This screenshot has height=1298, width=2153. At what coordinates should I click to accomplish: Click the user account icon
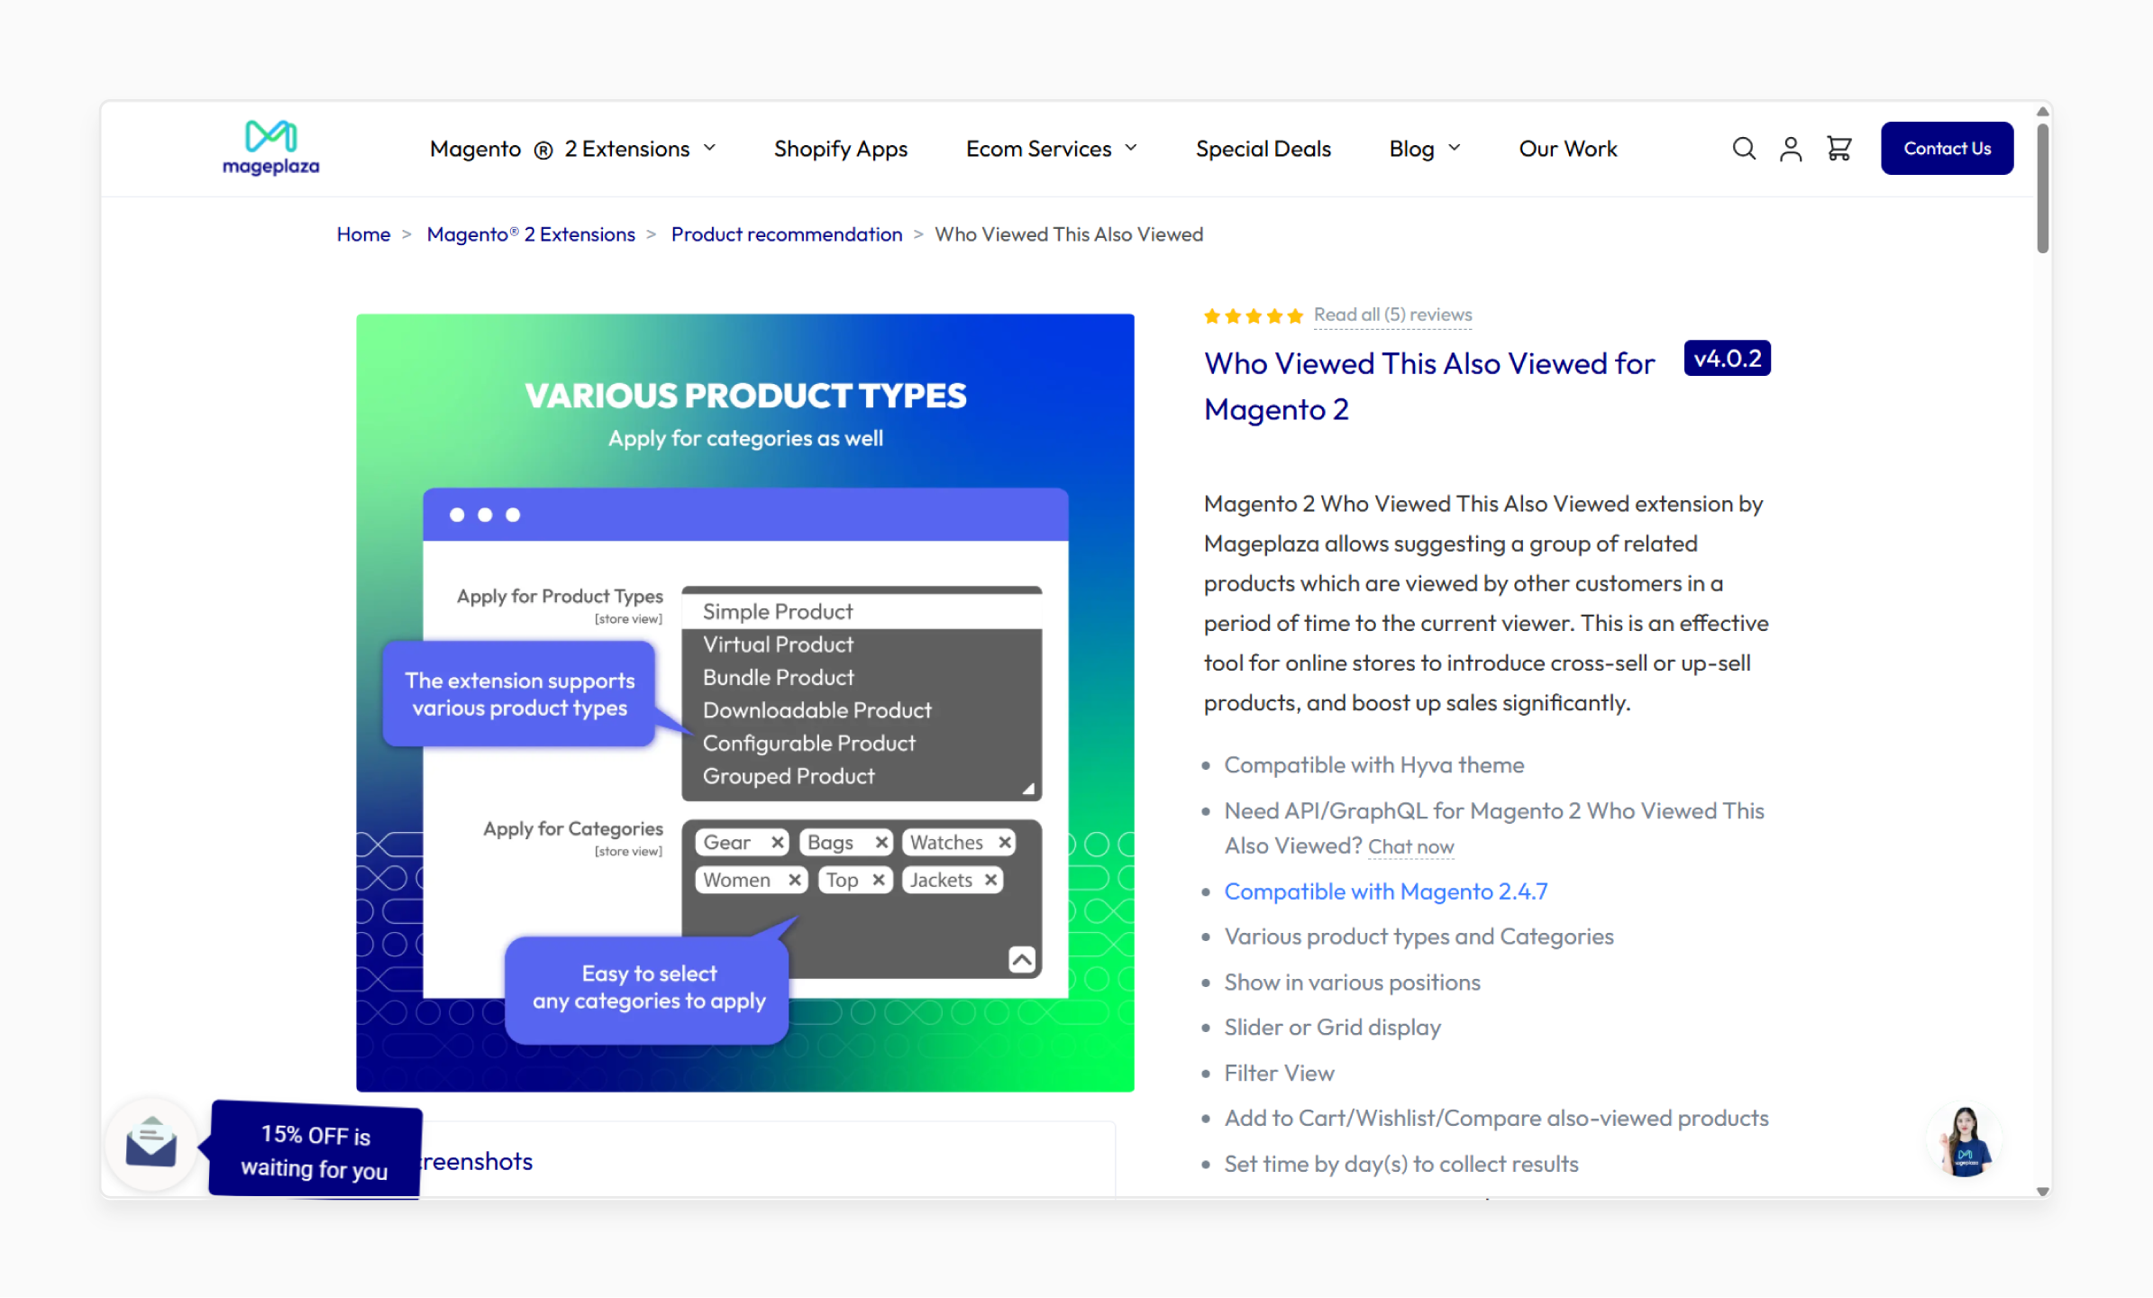1791,148
